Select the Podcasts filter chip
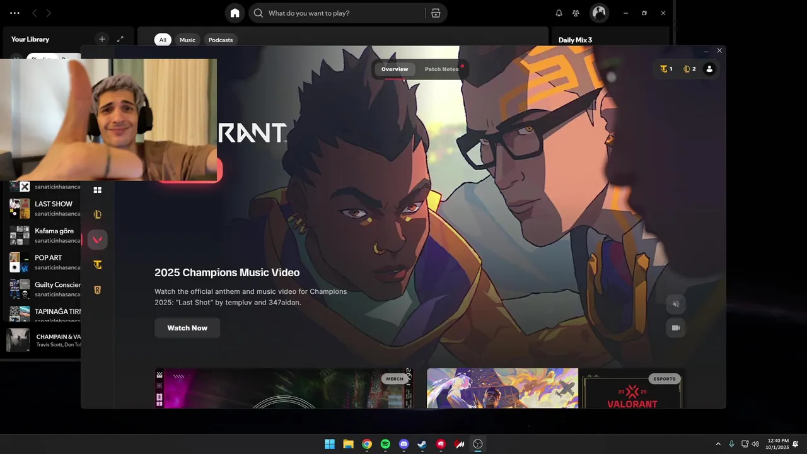Screen dimensions: 807x454 (221, 40)
